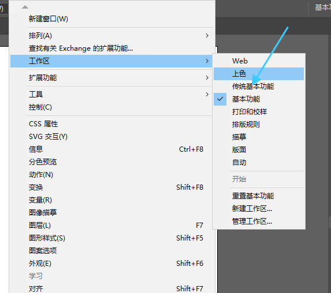Open the 图案选项 panel

coord(111,251)
